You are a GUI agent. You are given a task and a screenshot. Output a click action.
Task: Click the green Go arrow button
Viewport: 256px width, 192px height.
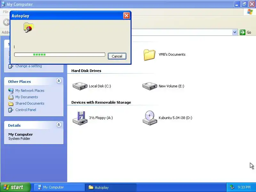click(x=243, y=32)
